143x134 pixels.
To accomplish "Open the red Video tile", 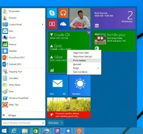I will 52,24.
